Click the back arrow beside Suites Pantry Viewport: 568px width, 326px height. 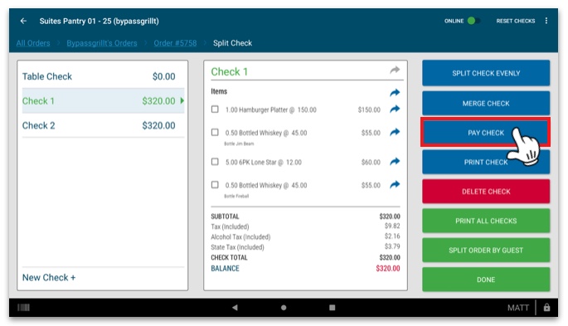(x=23, y=21)
